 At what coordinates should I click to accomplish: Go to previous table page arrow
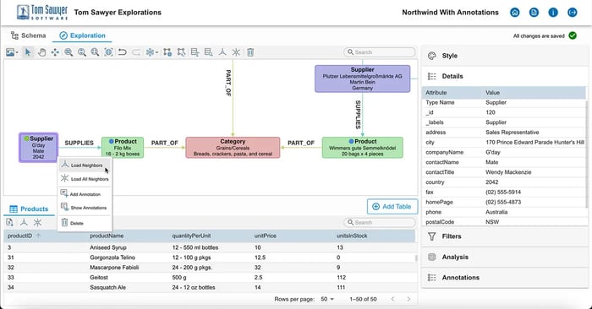pos(392,299)
